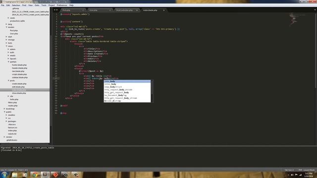Viewport: 317px width, 178px height.
Task: Open the Selection menu
Action: 16,5
